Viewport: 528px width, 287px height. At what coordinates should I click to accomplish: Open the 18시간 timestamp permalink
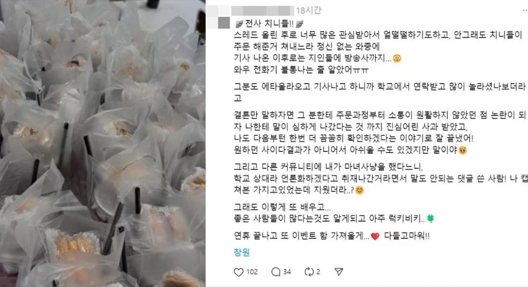coord(309,10)
